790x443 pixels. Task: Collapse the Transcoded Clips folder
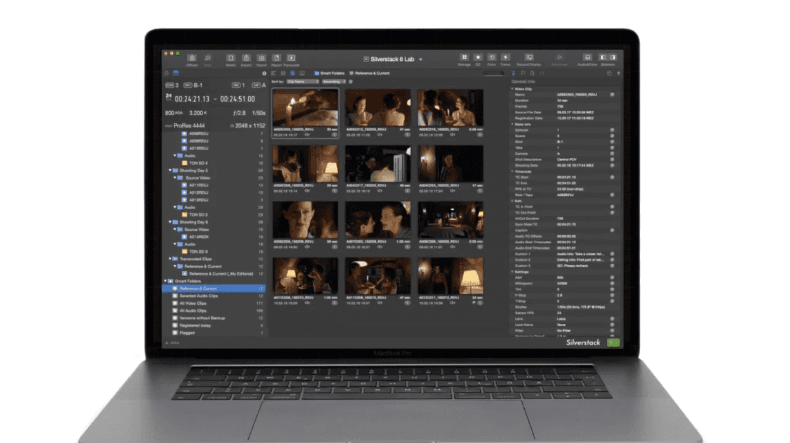(x=171, y=259)
